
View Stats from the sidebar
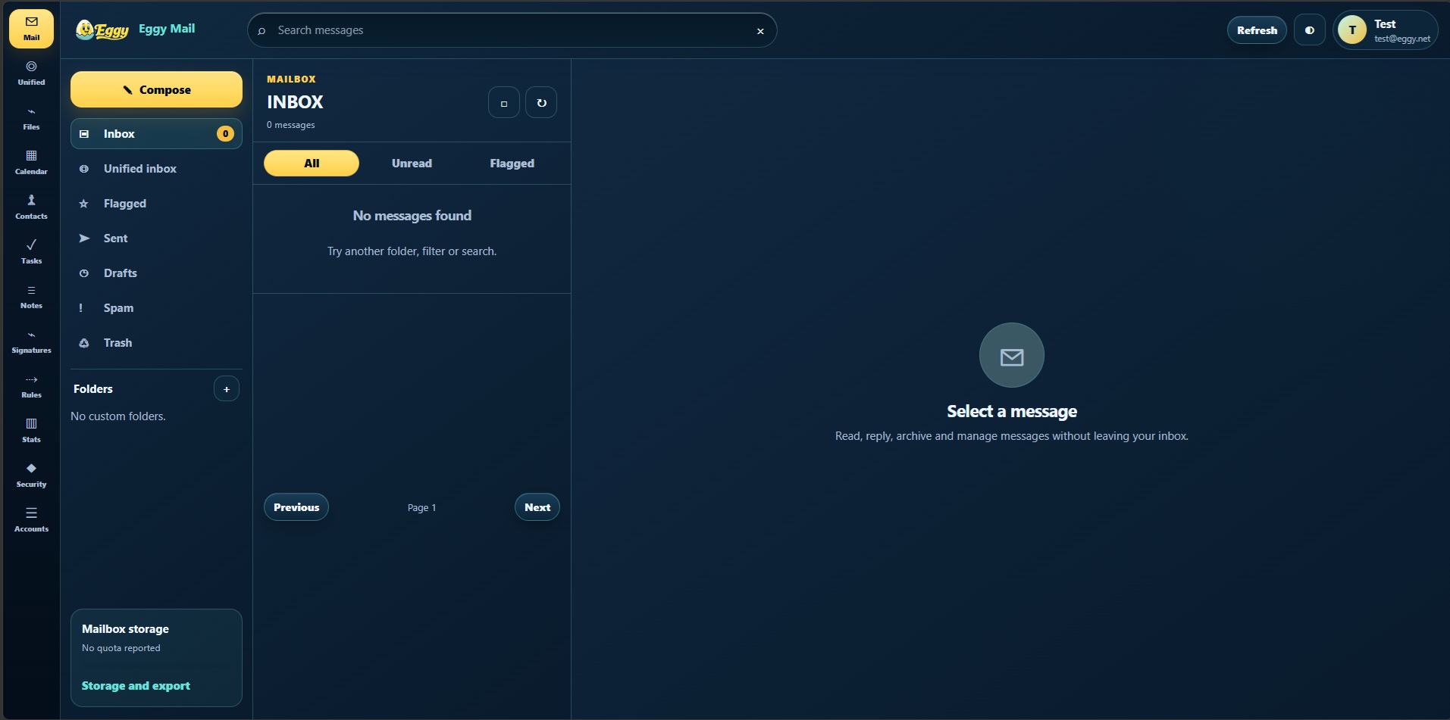tap(31, 431)
